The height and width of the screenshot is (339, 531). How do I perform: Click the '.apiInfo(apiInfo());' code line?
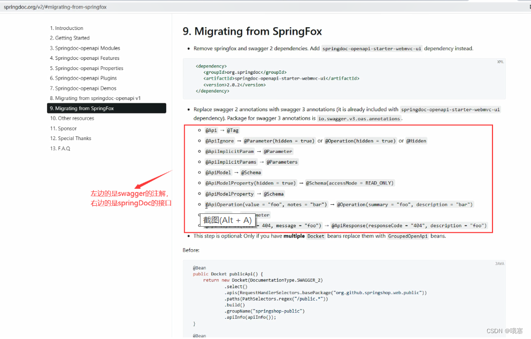(250, 317)
